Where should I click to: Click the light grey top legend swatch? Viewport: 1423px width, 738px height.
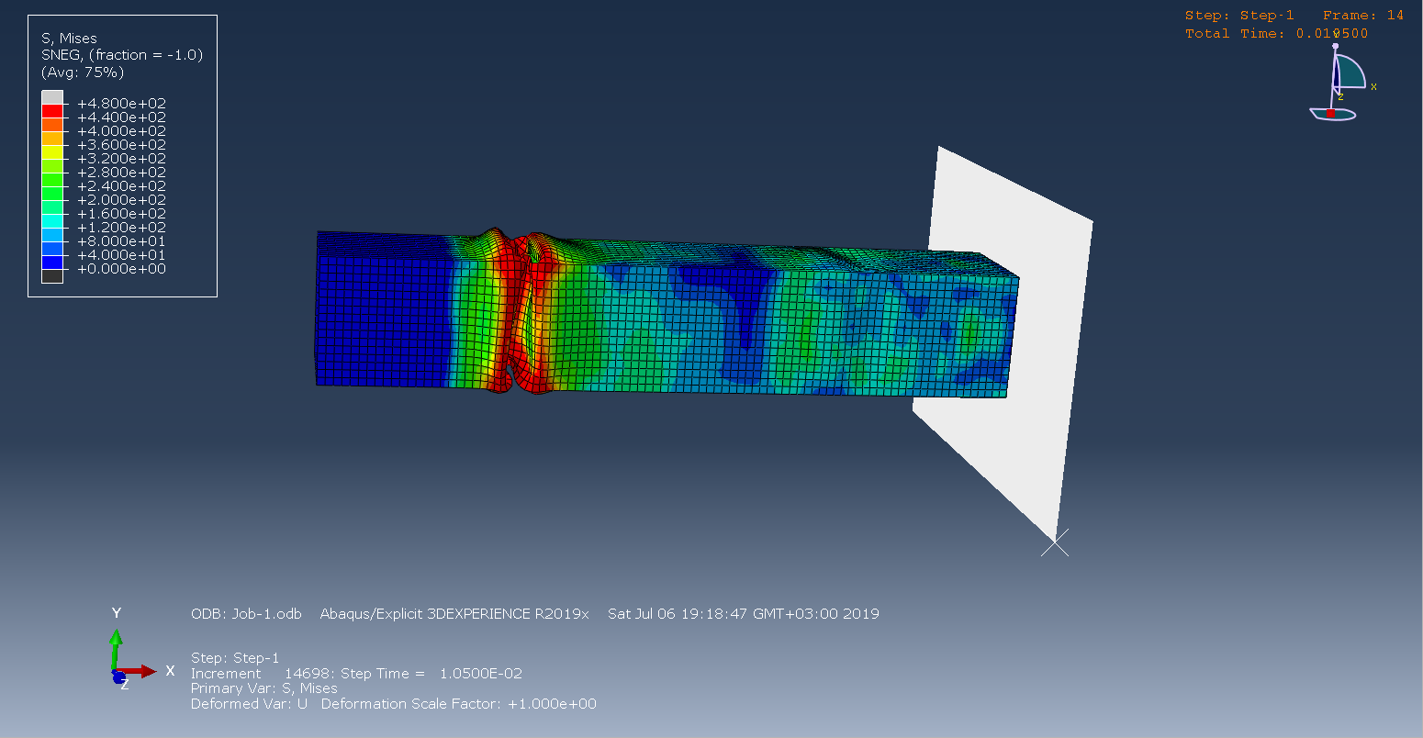point(52,96)
